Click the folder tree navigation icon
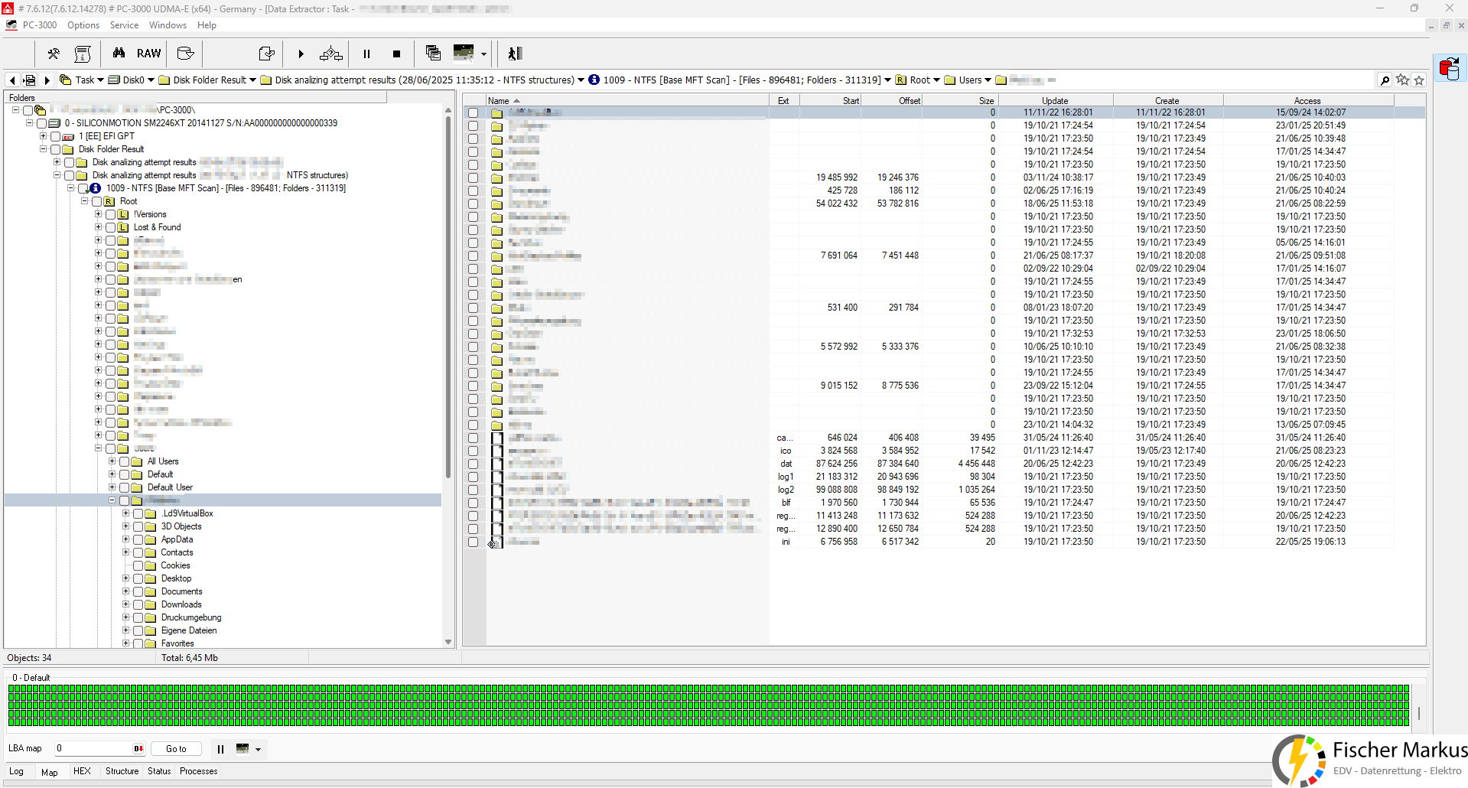Viewport: 1468px width, 788px height. coord(29,80)
